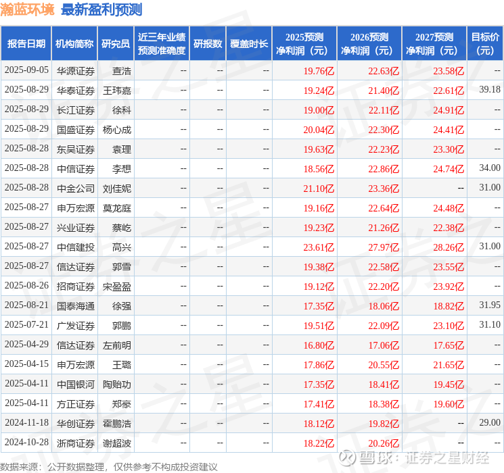504x473 pixels.
Task: Select analyst 宋盈盈 cell
Action: [x=116, y=287]
